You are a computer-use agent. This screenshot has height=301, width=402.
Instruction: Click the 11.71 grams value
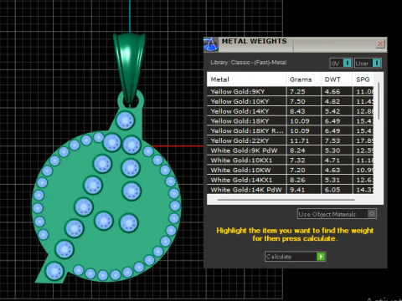point(300,140)
